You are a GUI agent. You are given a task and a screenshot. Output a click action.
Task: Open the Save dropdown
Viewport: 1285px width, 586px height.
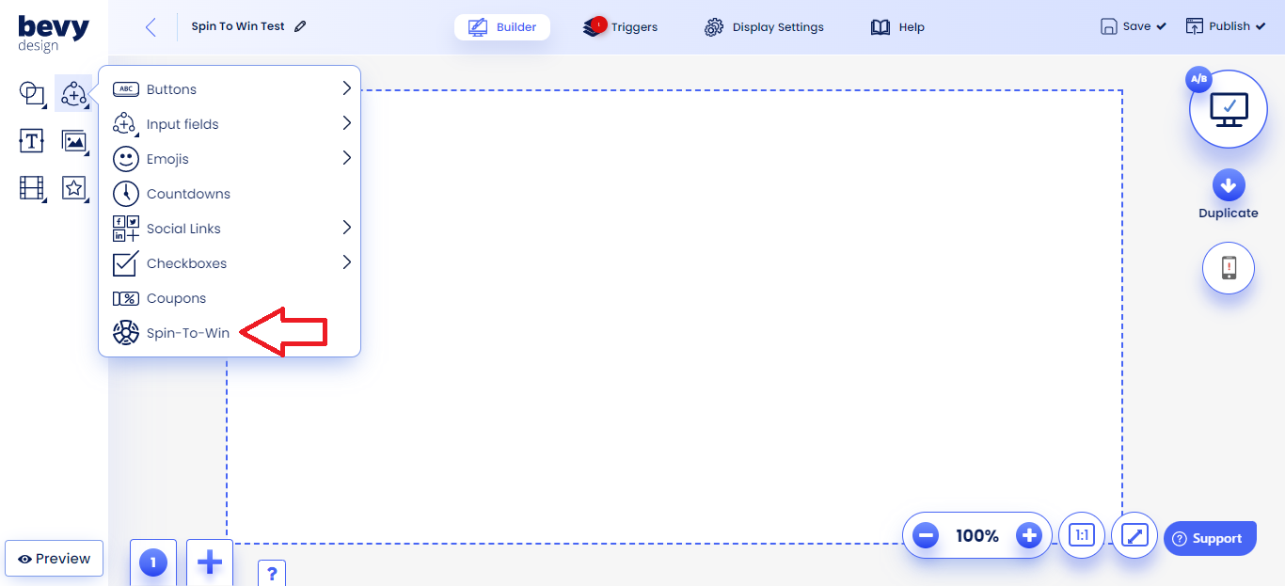point(1133,25)
